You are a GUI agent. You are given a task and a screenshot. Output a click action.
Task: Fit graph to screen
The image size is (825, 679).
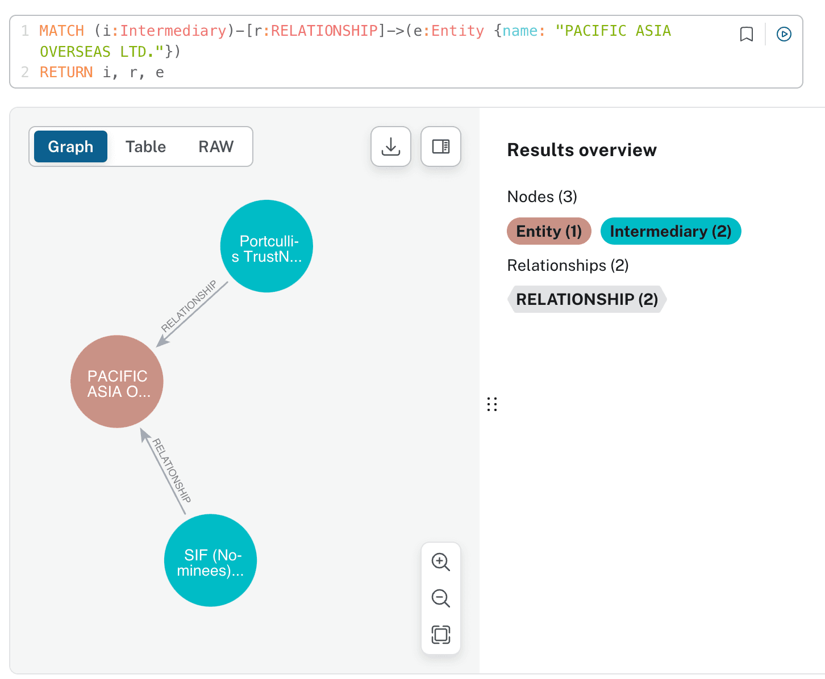click(x=440, y=634)
